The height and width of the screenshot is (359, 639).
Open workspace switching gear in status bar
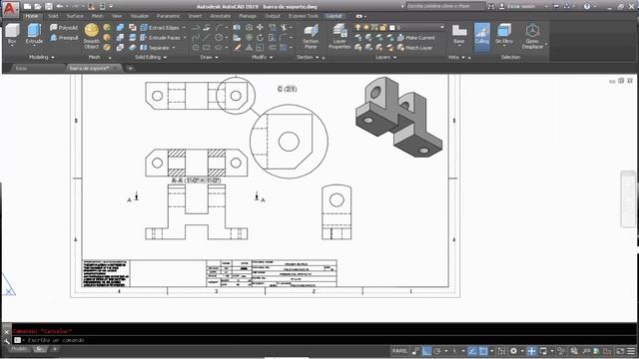pyautogui.click(x=513, y=351)
